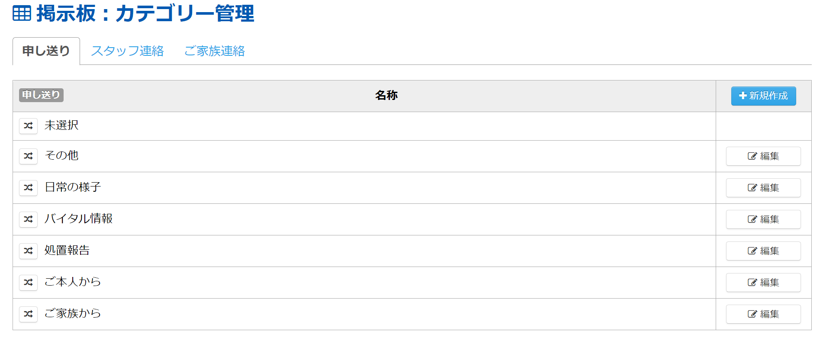Select the 申し送り tab
This screenshot has height=341, width=823.
pos(46,51)
